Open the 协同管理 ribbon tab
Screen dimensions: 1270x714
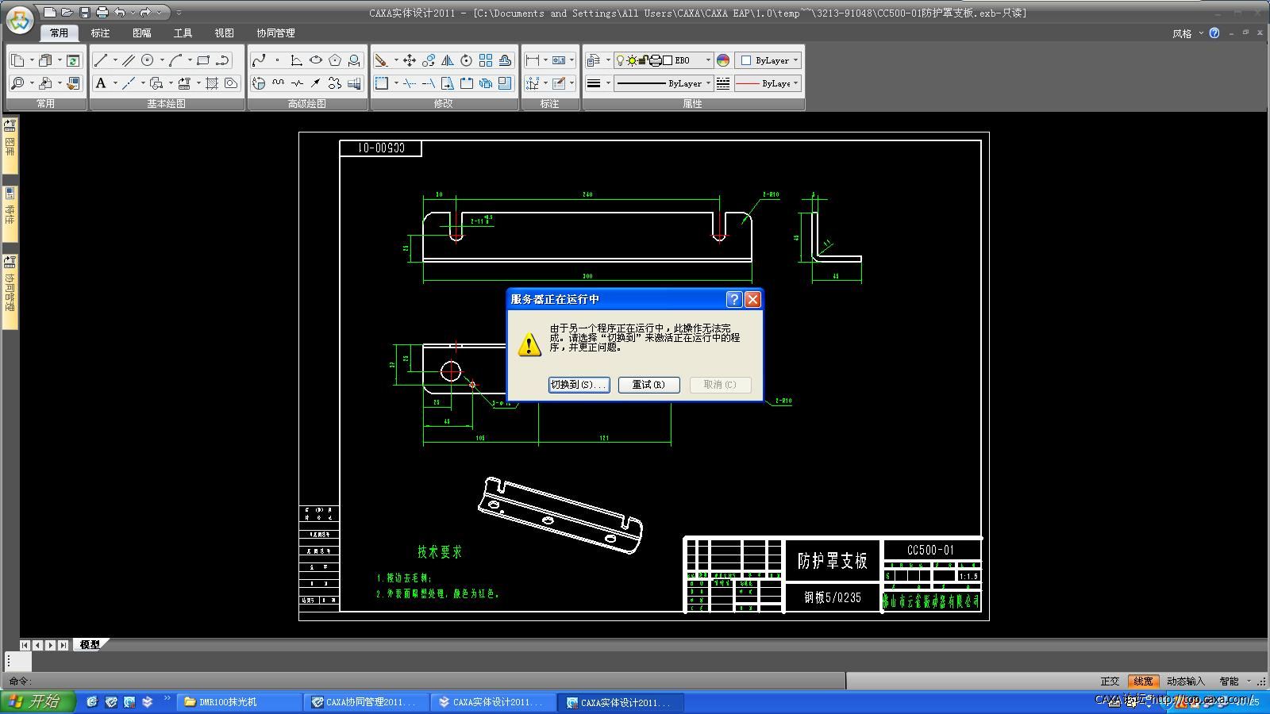(275, 33)
